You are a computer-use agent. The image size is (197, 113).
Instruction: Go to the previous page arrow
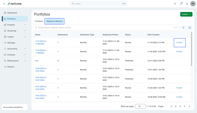pyautogui.click(x=166, y=106)
